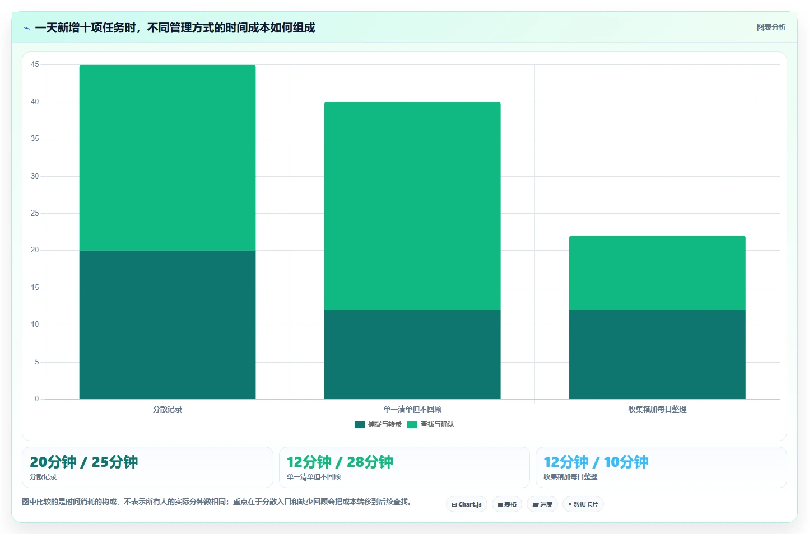Click the footnote starting with 图中比较的是
Screen dimensions: 809x534
click(218, 502)
